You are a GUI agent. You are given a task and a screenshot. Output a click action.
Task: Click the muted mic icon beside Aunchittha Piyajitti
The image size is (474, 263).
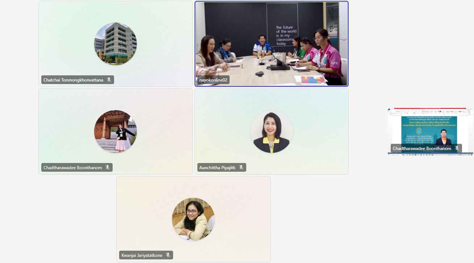coord(241,167)
